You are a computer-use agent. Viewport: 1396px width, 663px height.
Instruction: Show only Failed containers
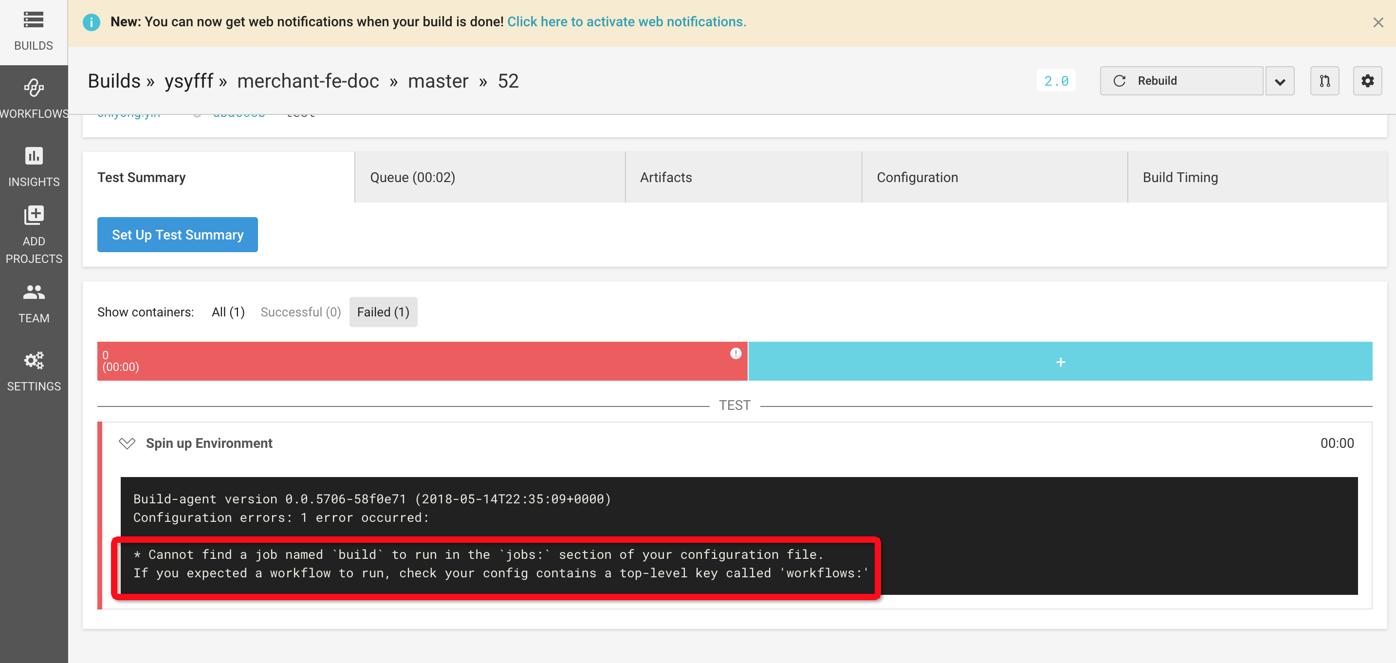tap(383, 312)
